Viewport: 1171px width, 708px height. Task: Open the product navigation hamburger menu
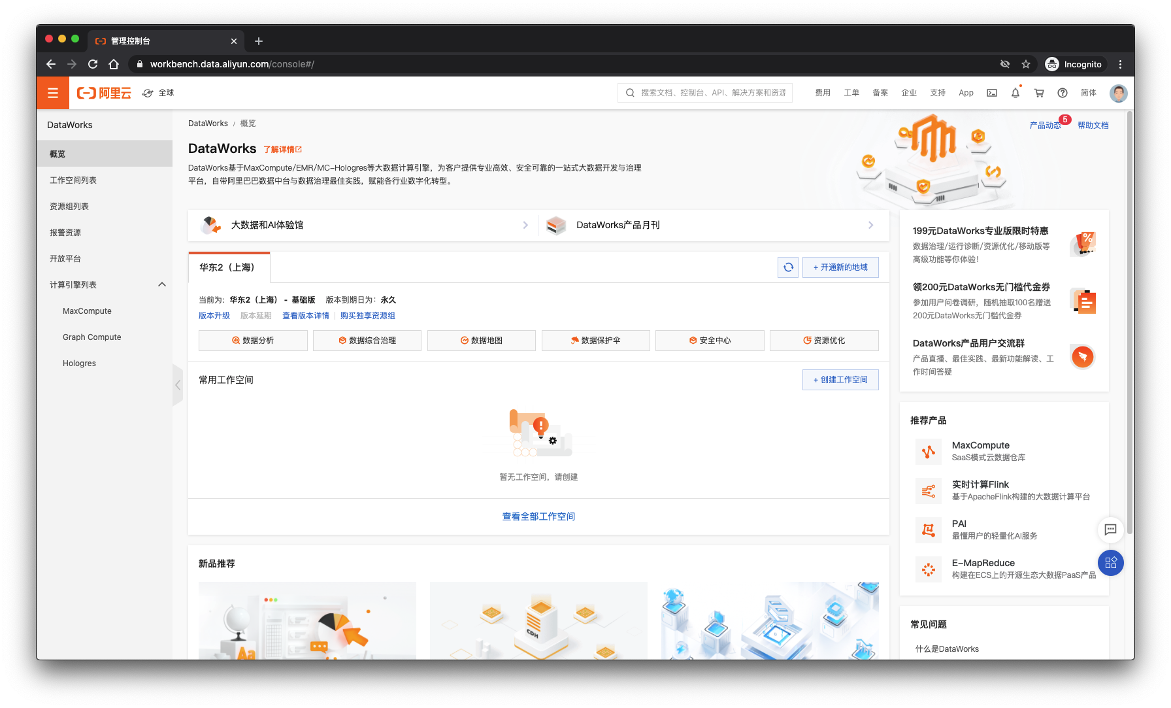click(x=52, y=93)
